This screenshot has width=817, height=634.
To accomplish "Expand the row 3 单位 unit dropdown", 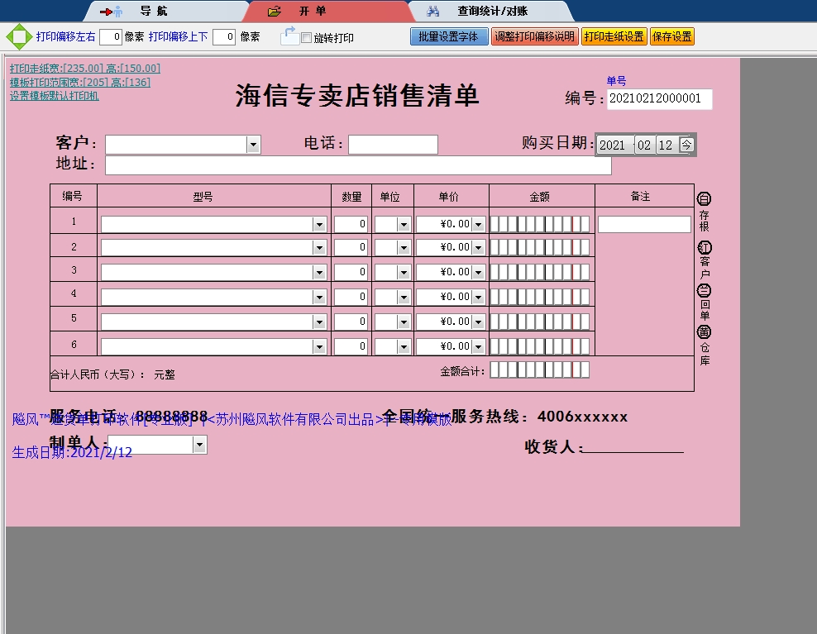I will 404,272.
